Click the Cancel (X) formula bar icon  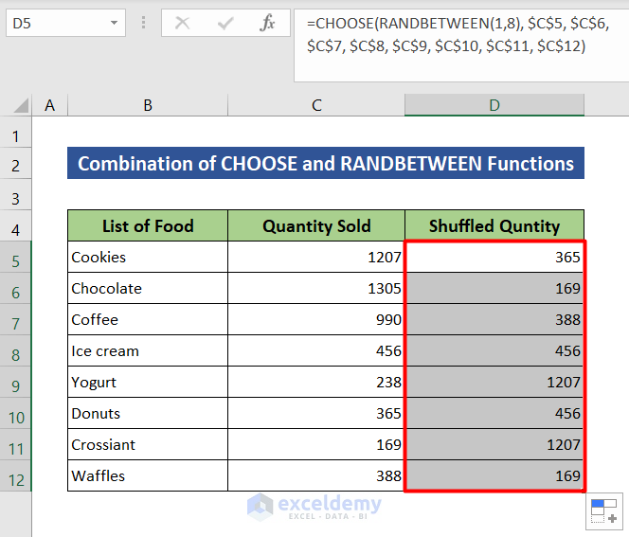point(183,23)
